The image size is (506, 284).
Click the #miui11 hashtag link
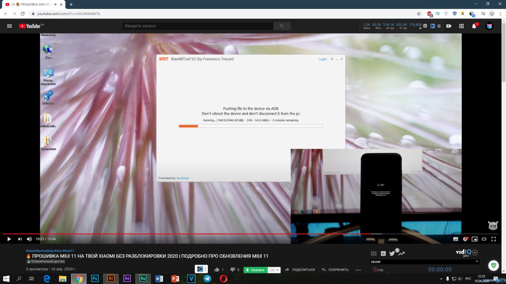68,251
